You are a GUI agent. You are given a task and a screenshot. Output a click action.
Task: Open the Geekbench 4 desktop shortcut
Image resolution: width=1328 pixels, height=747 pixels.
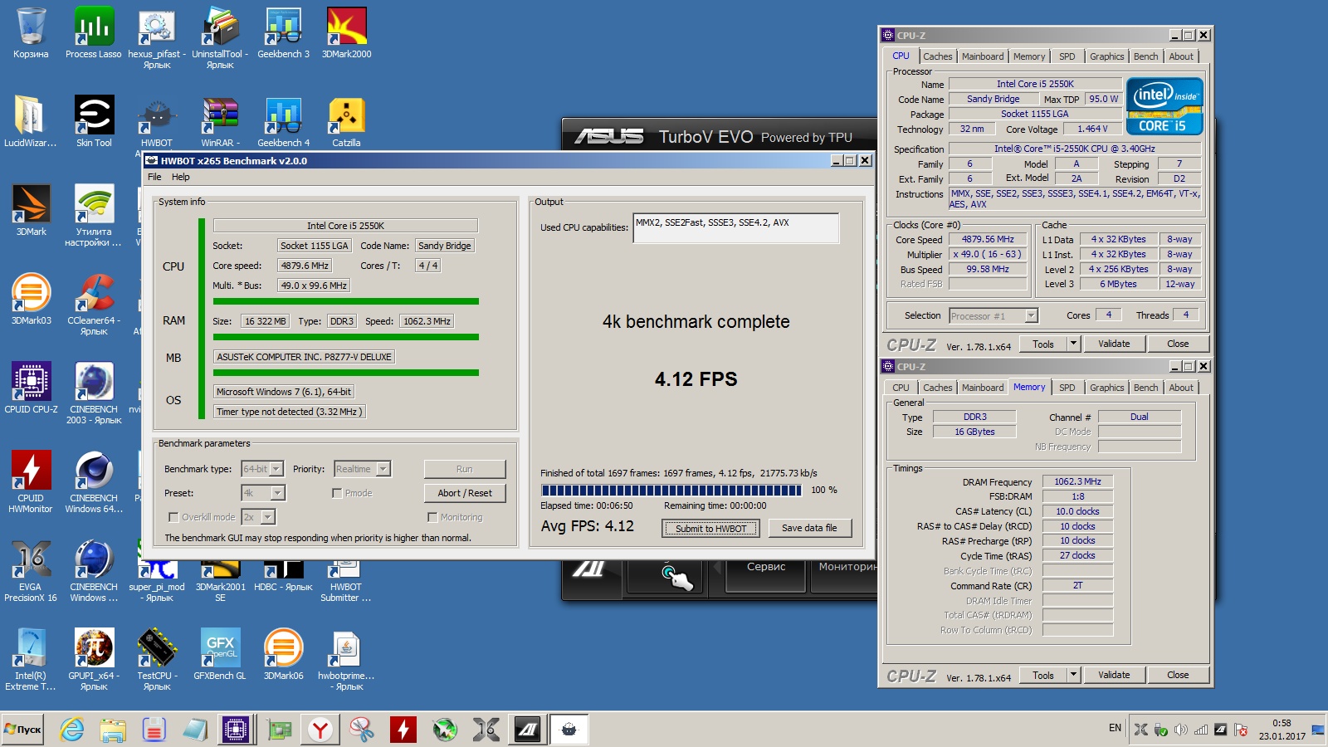pos(283,121)
